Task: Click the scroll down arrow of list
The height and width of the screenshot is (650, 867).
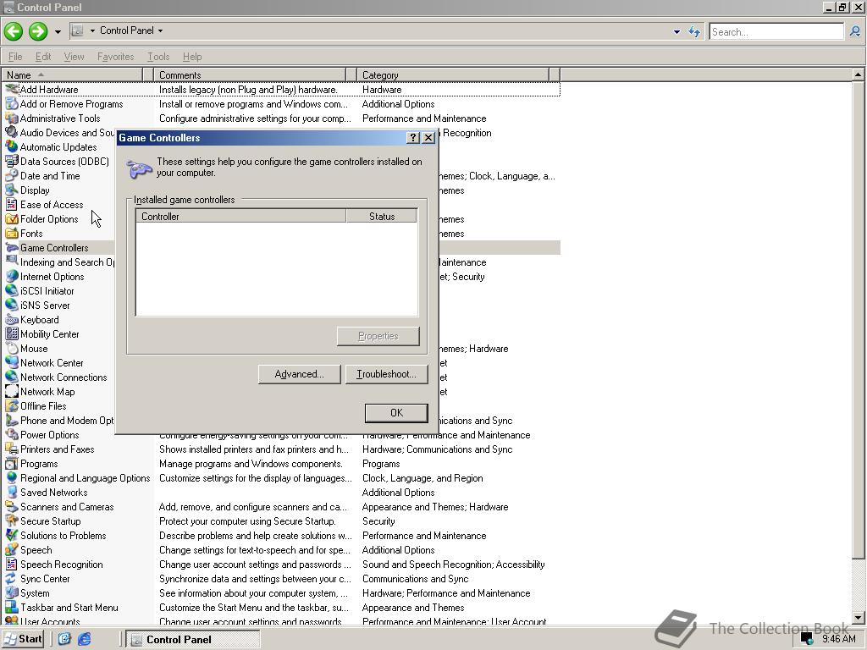Action: (x=858, y=618)
